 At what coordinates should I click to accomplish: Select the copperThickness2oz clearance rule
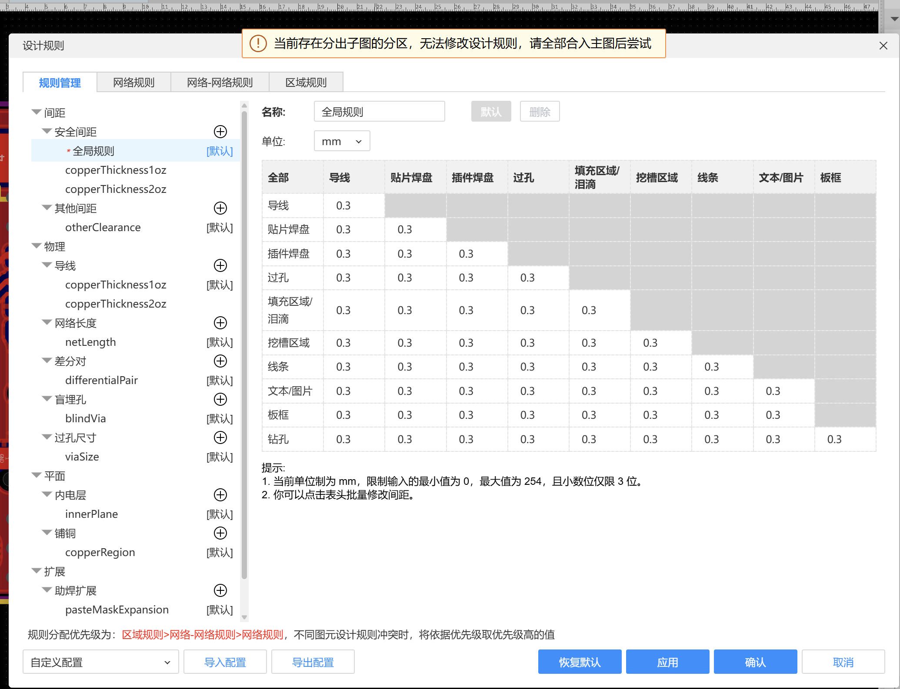(116, 189)
